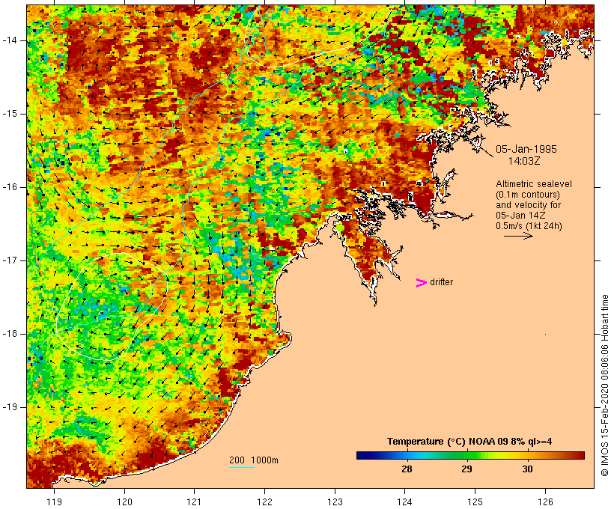Click the longitude label 122
Image resolution: width=614 pixels, height=509 pixels.
tap(265, 502)
